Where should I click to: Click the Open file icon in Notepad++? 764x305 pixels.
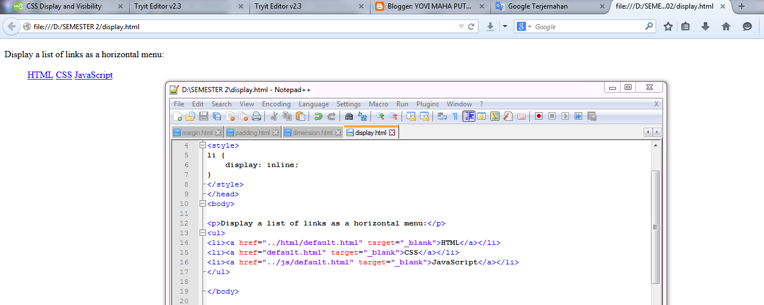191,116
